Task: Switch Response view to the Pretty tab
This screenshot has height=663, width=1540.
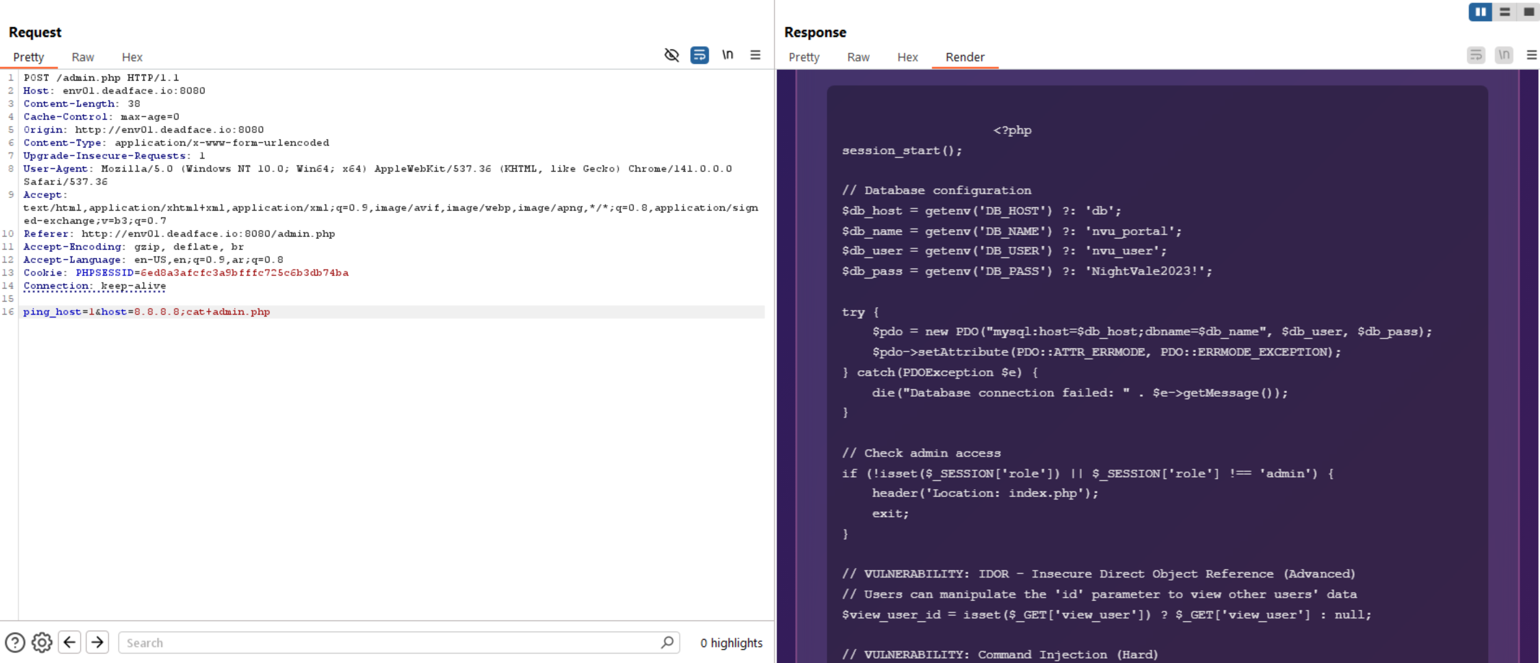Action: pos(804,57)
